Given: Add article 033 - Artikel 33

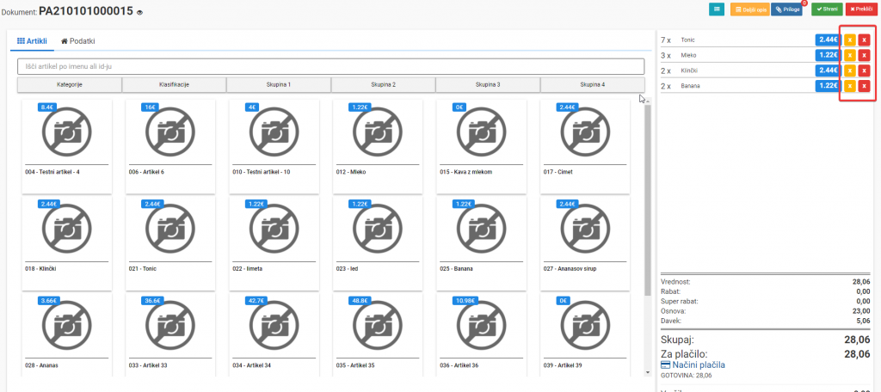Looking at the screenshot, I should click(x=170, y=334).
